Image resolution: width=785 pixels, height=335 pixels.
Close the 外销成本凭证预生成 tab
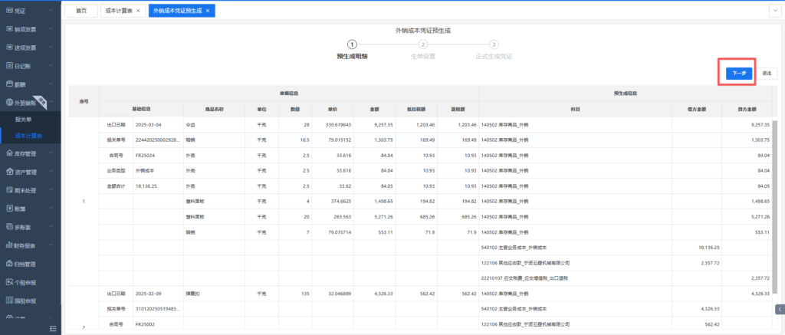coord(209,11)
